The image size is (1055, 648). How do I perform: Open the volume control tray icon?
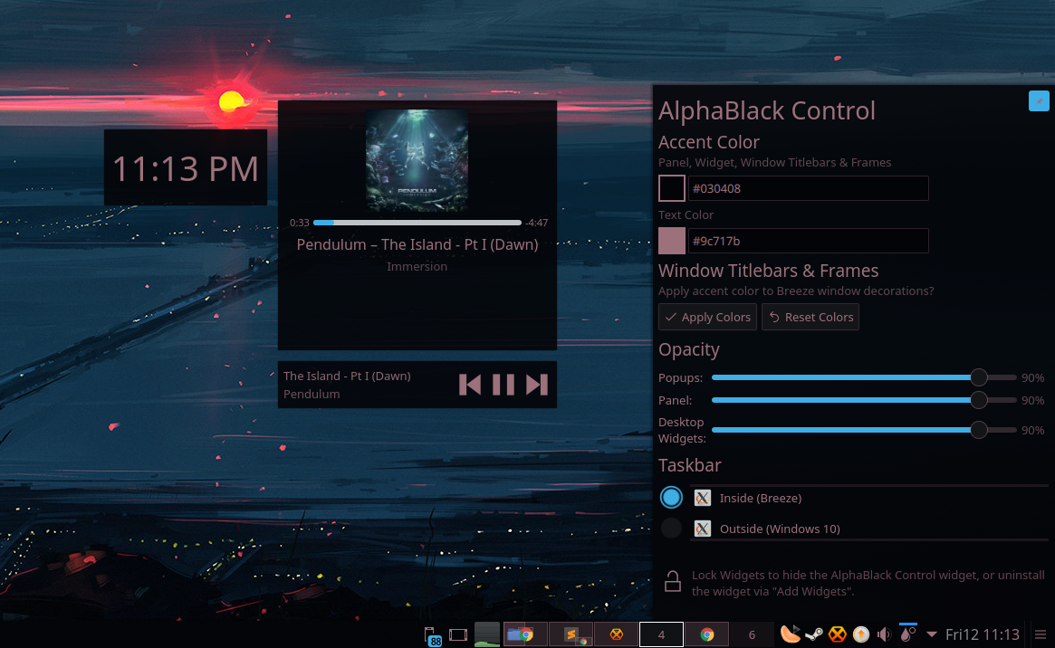click(x=884, y=634)
